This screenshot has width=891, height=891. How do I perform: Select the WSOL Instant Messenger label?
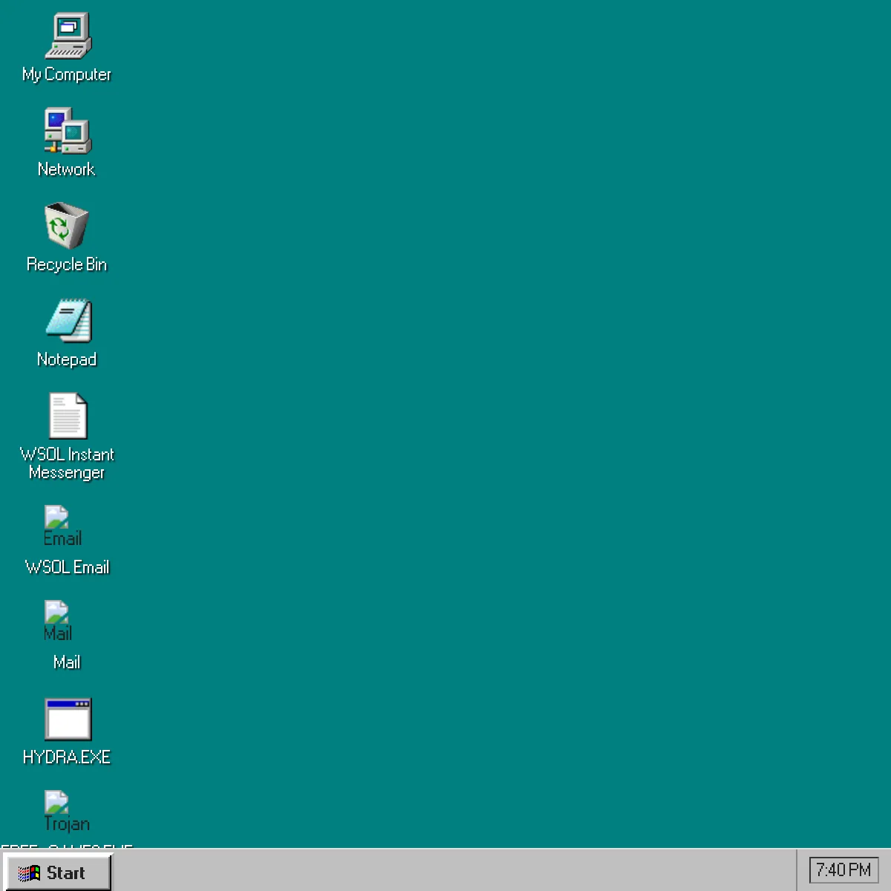pos(67,463)
